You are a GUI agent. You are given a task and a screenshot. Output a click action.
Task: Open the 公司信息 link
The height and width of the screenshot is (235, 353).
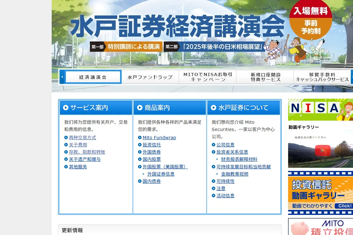[x=225, y=145]
